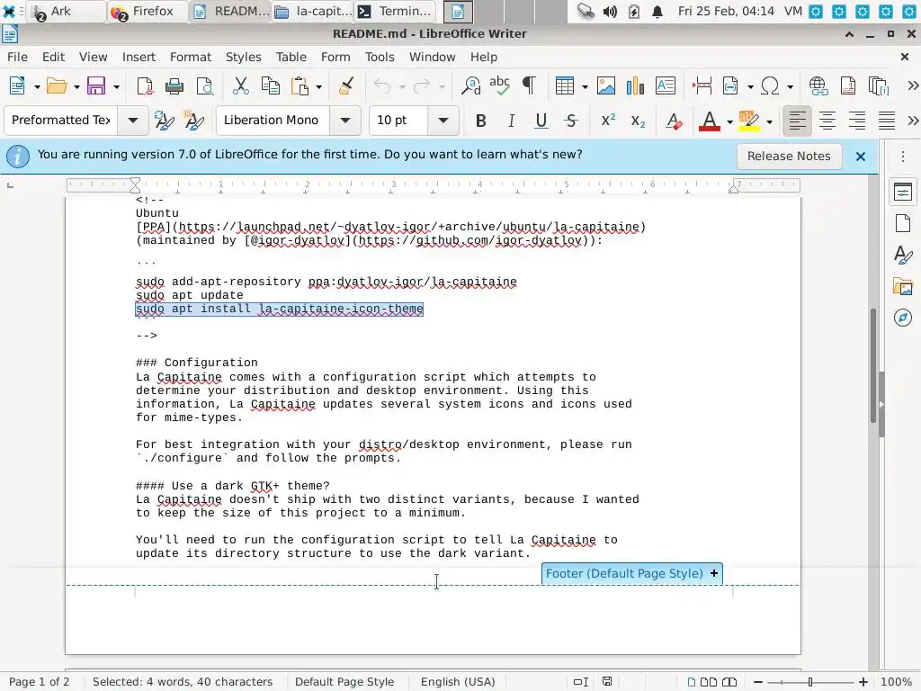Center the paragraph
Viewport: 921px width, 691px height.
point(827,121)
